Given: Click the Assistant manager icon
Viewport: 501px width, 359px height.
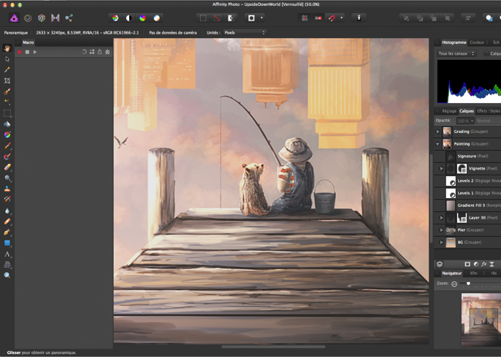Looking at the screenshot, I should click(x=359, y=18).
